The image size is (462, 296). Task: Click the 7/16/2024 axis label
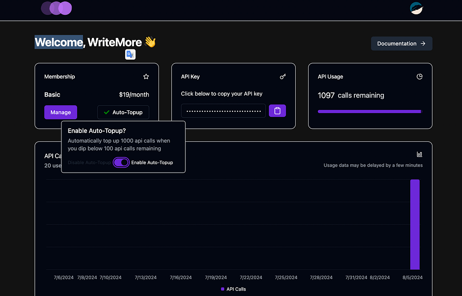[181, 278]
